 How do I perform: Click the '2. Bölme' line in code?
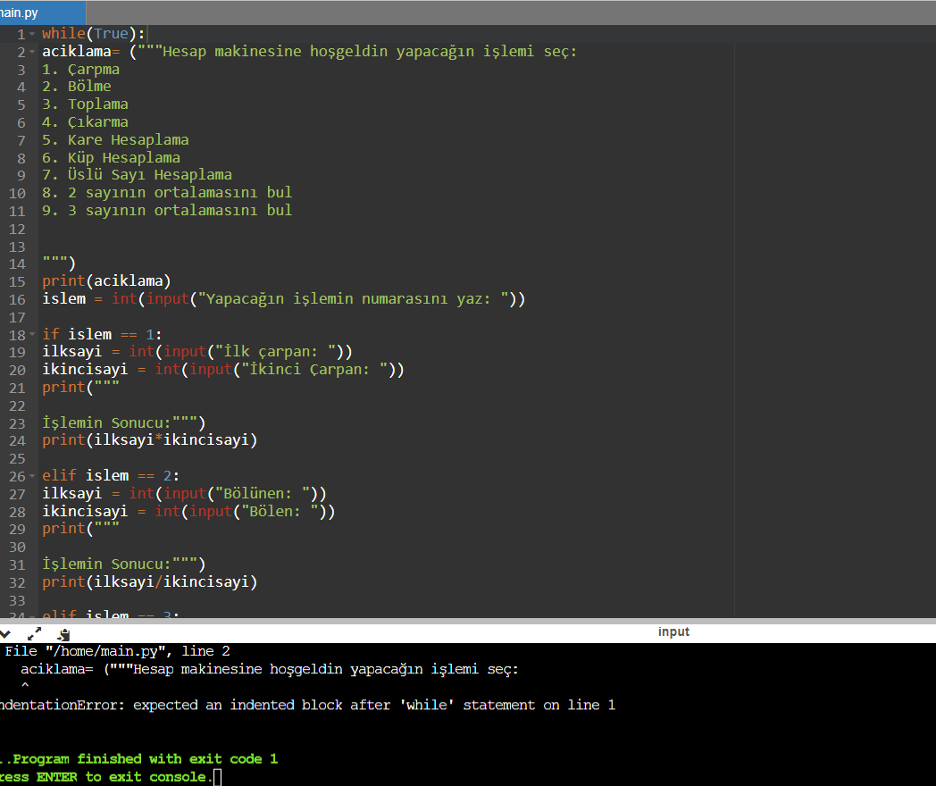77,87
